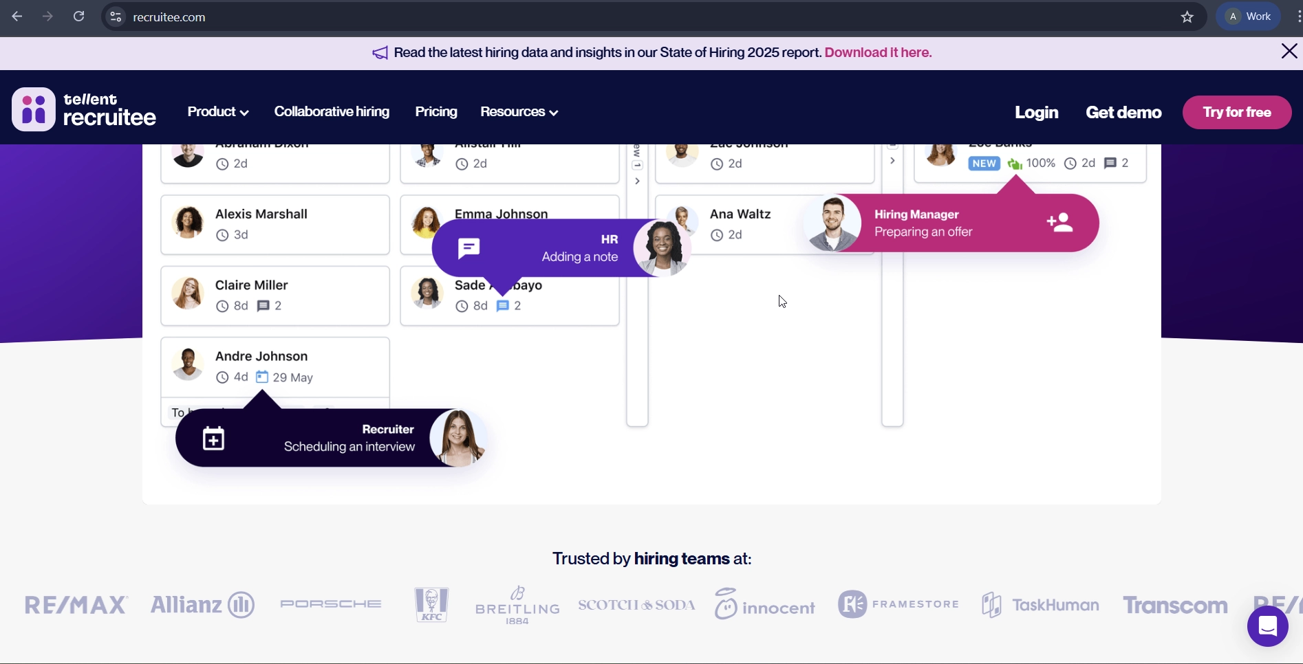This screenshot has height=664, width=1303.
Task: Click the green thumbs-up match icon on Zoe Banks' card
Action: (x=1014, y=163)
